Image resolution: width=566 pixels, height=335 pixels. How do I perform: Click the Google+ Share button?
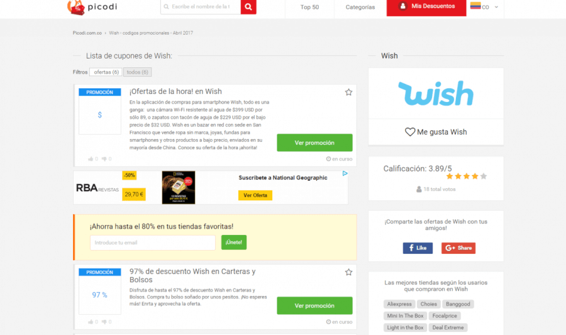pos(458,248)
